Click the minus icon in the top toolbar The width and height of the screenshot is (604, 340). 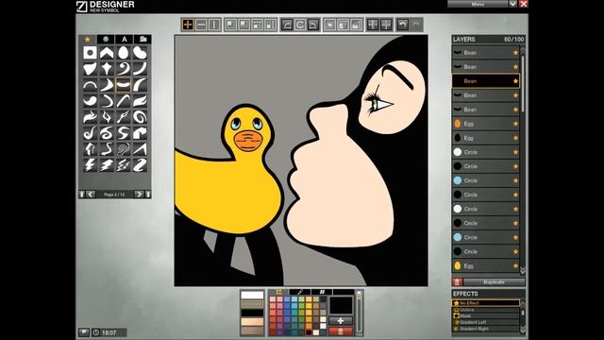pyautogui.click(x=201, y=25)
